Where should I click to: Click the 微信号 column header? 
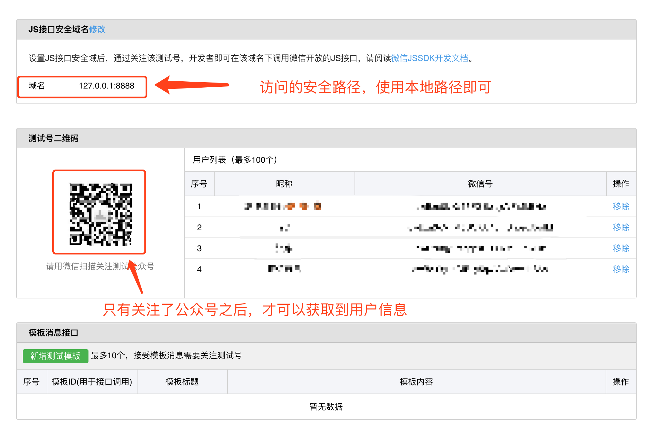pos(480,184)
